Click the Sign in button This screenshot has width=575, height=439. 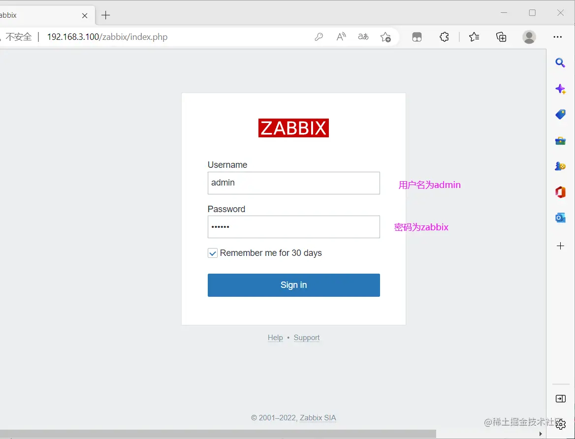pyautogui.click(x=294, y=285)
